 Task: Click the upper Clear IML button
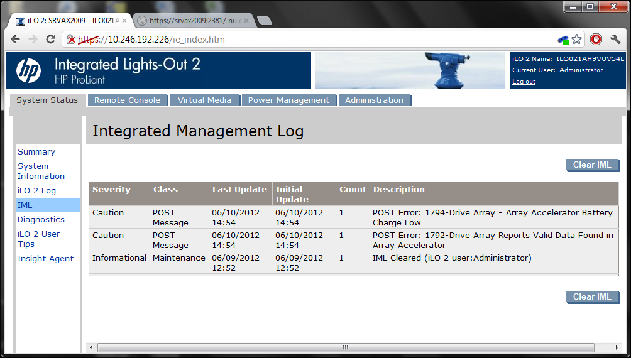tap(593, 165)
